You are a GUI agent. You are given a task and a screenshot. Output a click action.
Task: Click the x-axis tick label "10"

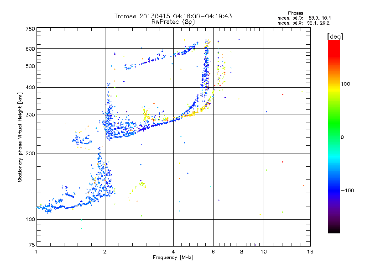pos(264,252)
